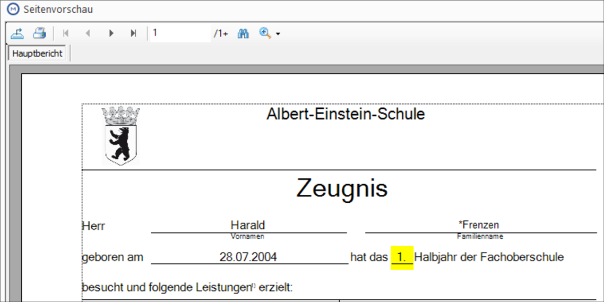Click the 'geboren am' label

(x=113, y=257)
